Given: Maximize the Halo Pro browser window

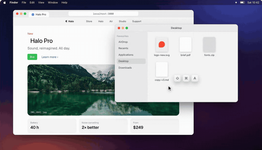Looking at the screenshot, I should click(x=25, y=14).
